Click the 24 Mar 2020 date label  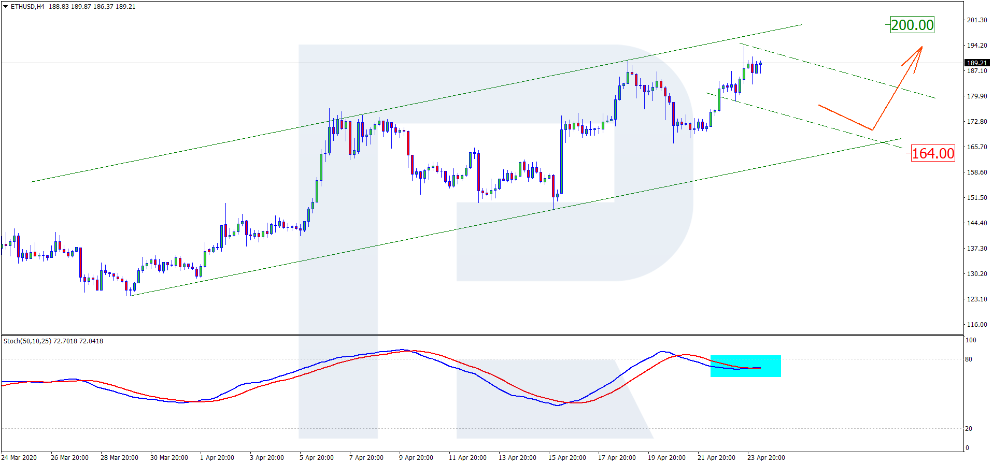[x=19, y=458]
